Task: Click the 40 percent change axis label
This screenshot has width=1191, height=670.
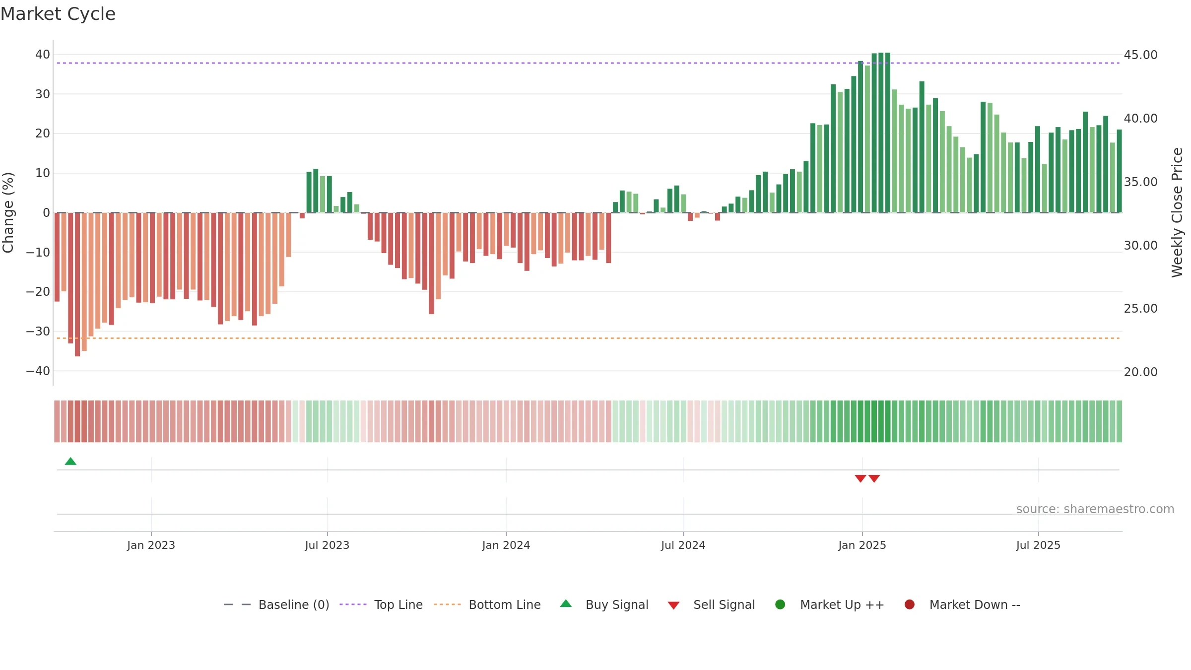Action: [43, 55]
